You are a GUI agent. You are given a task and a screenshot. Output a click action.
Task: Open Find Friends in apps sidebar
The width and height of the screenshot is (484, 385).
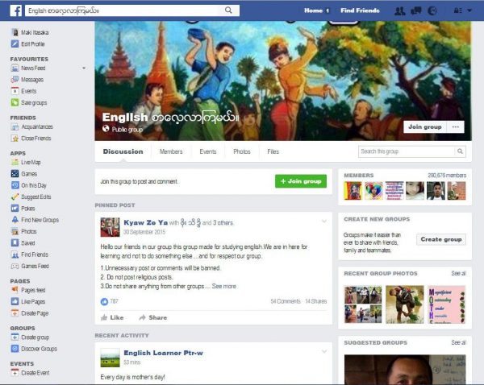pos(30,255)
